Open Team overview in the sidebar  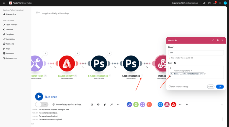pyautogui.click(x=12, y=25)
